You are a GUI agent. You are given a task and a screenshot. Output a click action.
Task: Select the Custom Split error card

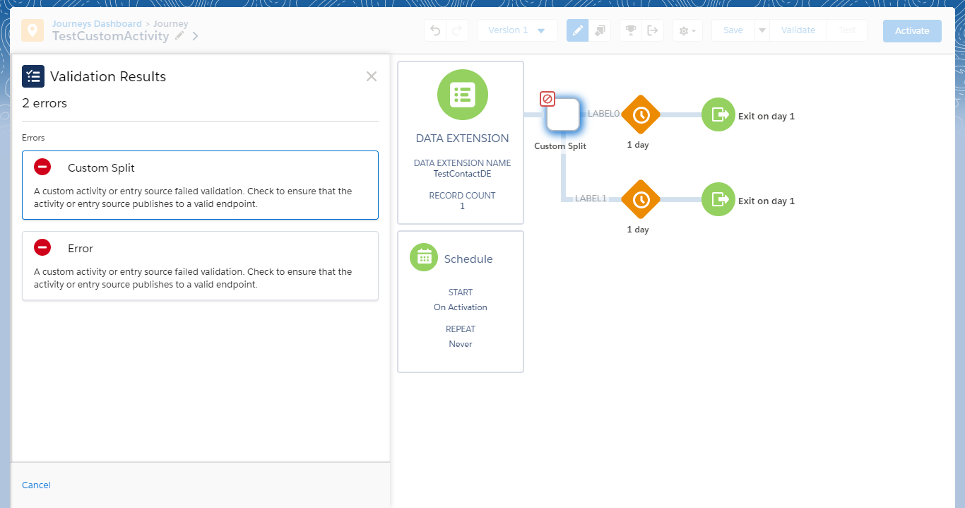(x=200, y=185)
